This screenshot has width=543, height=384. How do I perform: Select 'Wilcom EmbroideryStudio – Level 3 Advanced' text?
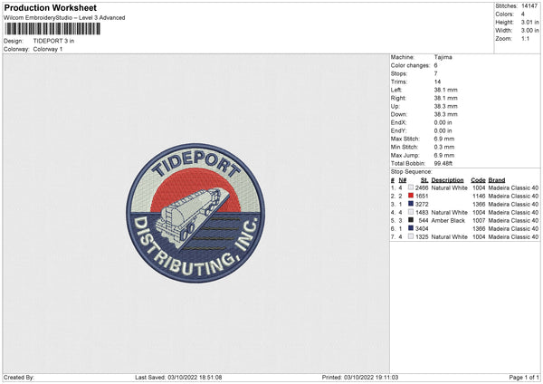pos(64,18)
